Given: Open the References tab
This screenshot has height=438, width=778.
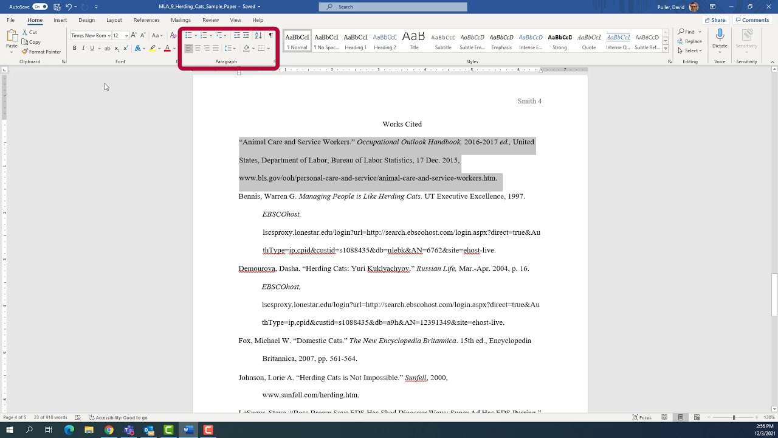Looking at the screenshot, I should (146, 20).
